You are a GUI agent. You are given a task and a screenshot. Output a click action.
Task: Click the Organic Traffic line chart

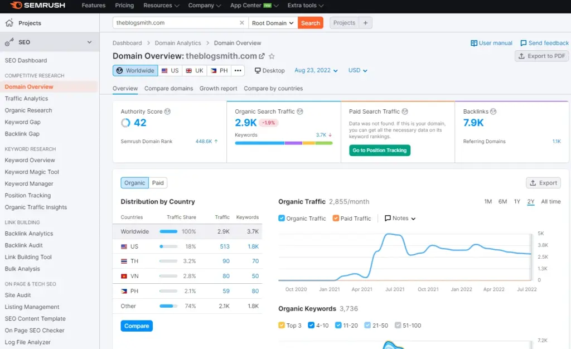pyautogui.click(x=405, y=256)
